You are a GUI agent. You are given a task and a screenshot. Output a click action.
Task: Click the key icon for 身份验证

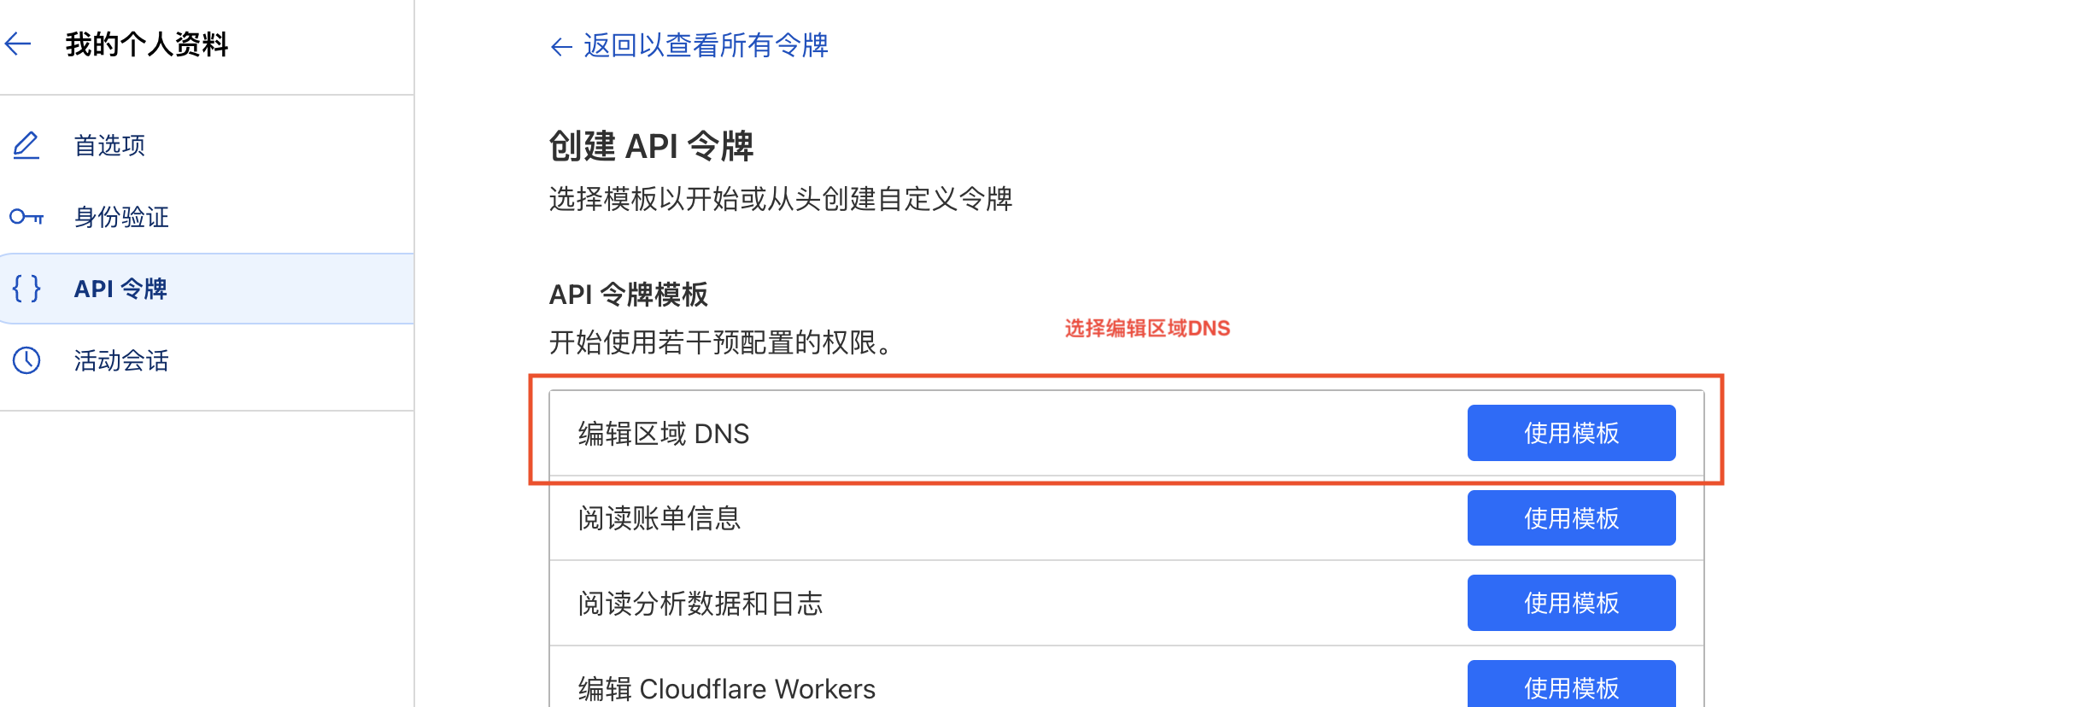tap(26, 217)
